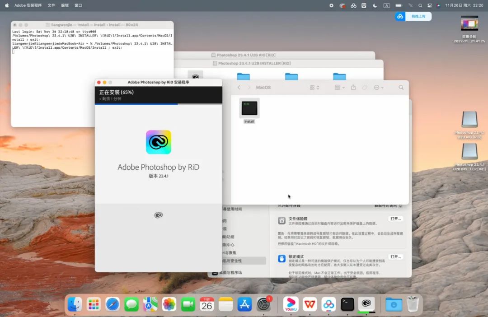The width and height of the screenshot is (488, 317).
Task: Click the Finder share icon
Action: tap(353, 88)
